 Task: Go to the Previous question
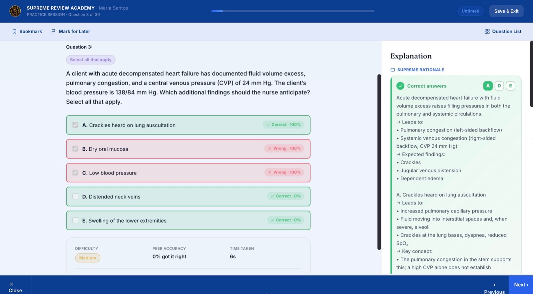494,288
